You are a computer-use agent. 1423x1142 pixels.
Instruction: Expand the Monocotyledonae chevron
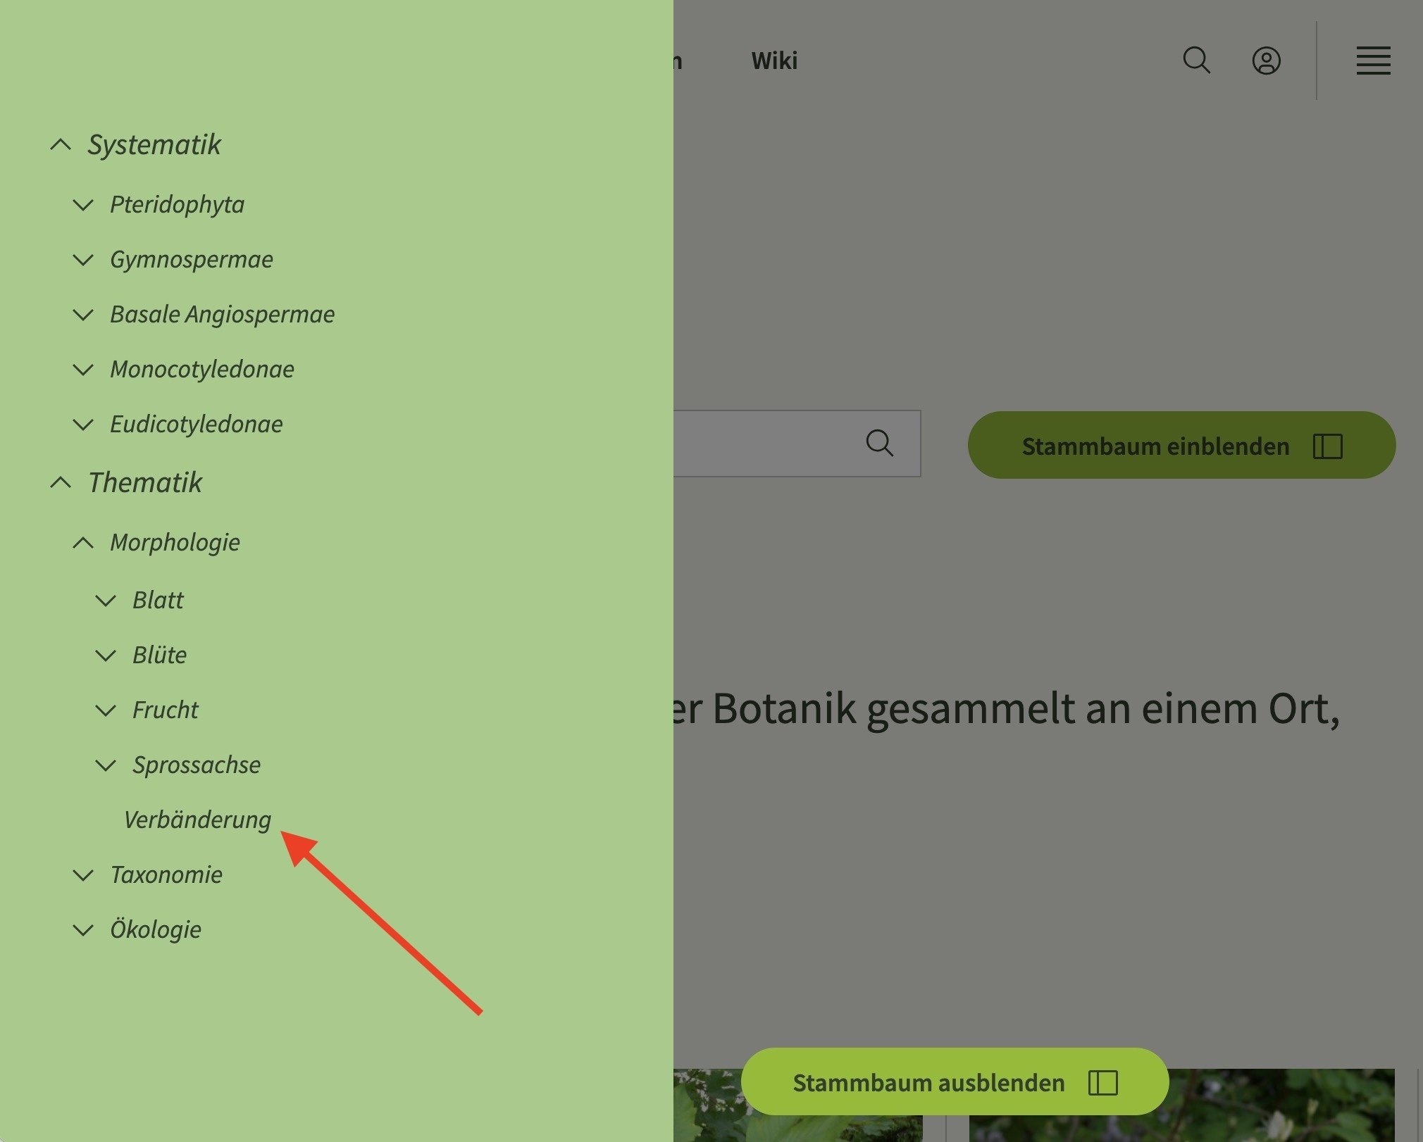(x=83, y=370)
